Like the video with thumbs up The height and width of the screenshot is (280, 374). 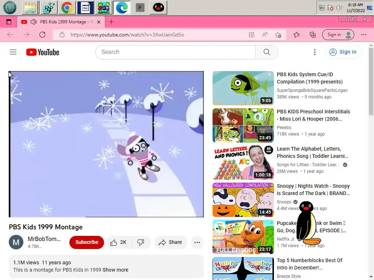(118, 242)
